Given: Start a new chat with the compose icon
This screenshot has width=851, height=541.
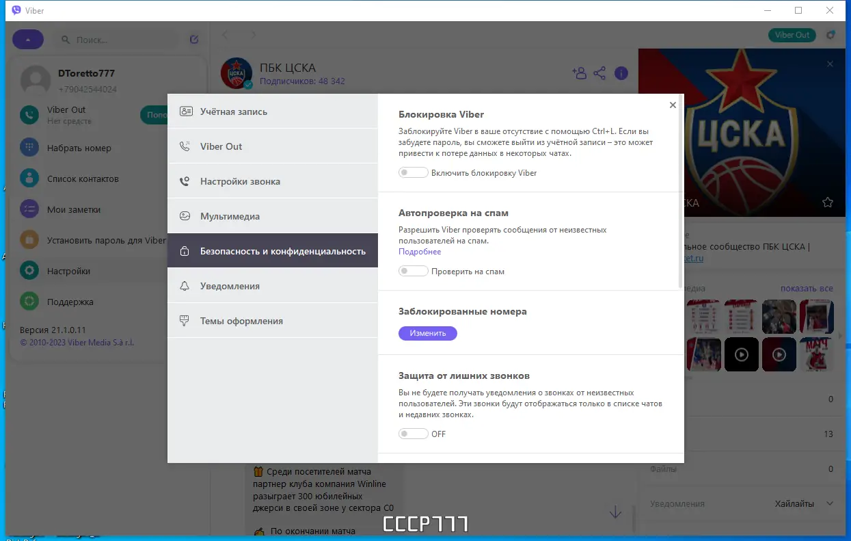Looking at the screenshot, I should click(193, 39).
